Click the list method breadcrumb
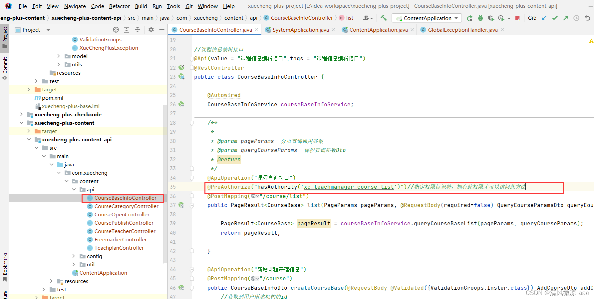Screen dimensions: 594x299 pyautogui.click(x=346, y=18)
